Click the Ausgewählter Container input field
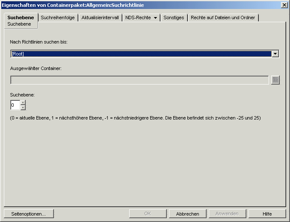 (x=139, y=80)
